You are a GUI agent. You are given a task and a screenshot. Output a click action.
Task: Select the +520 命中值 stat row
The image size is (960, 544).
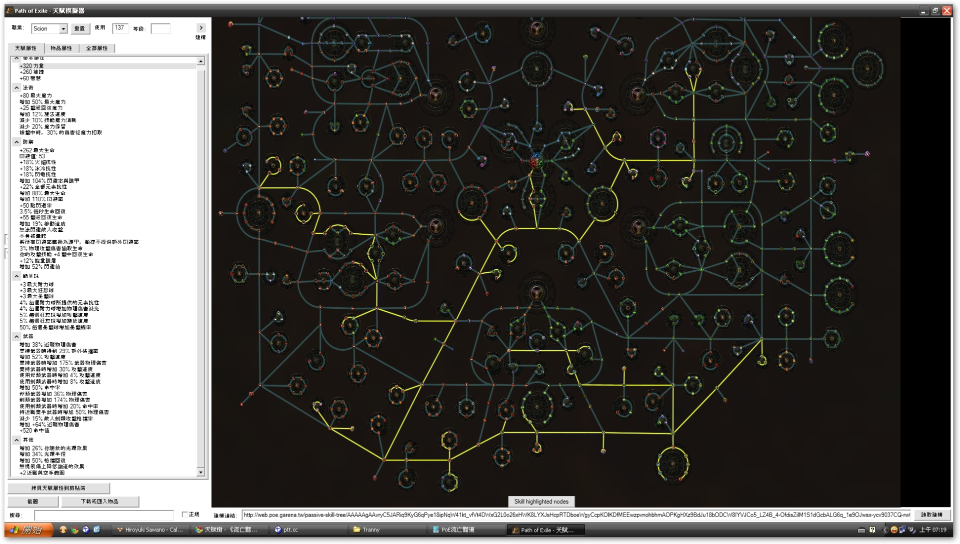pyautogui.click(x=107, y=431)
